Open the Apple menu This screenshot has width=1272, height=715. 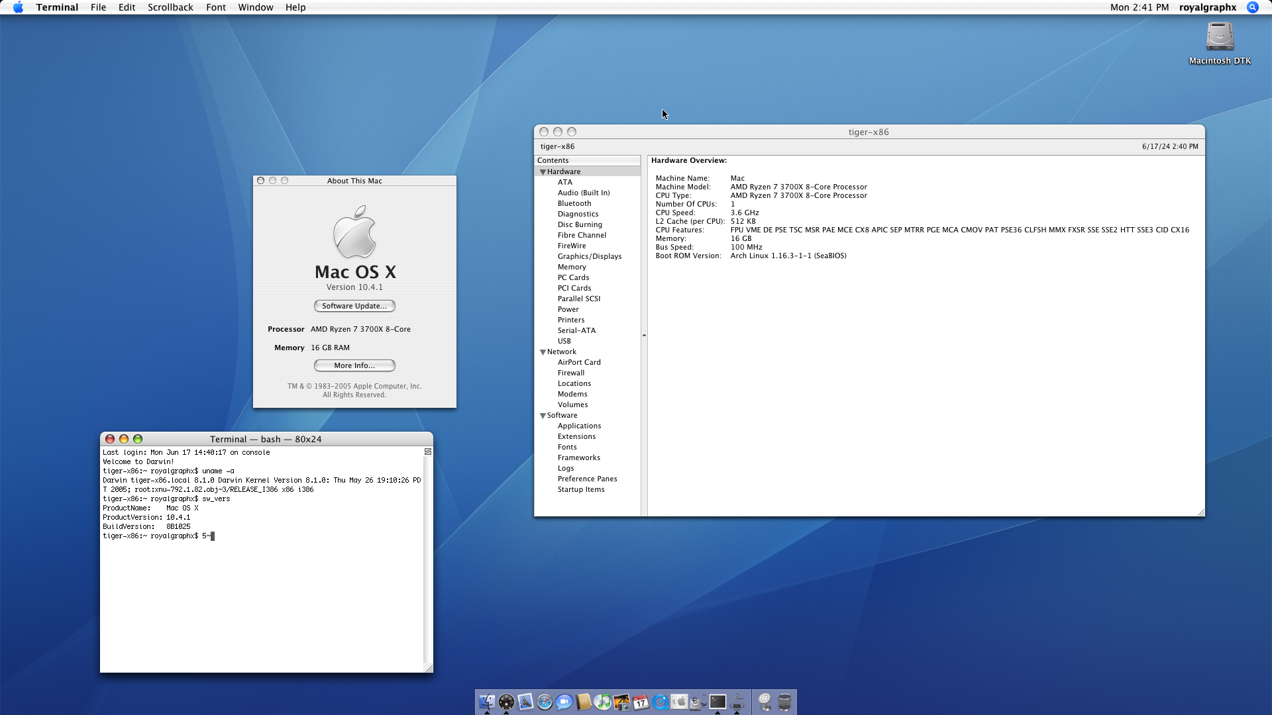[x=18, y=7]
